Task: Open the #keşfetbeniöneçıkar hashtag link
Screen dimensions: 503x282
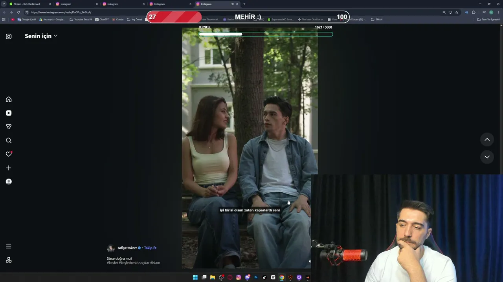Action: coord(134,263)
